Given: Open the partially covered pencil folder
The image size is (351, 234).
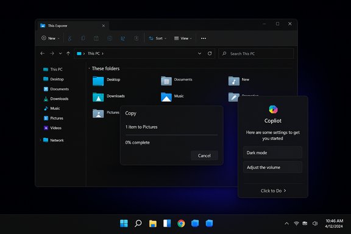Looking at the screenshot, I should coord(233,97).
